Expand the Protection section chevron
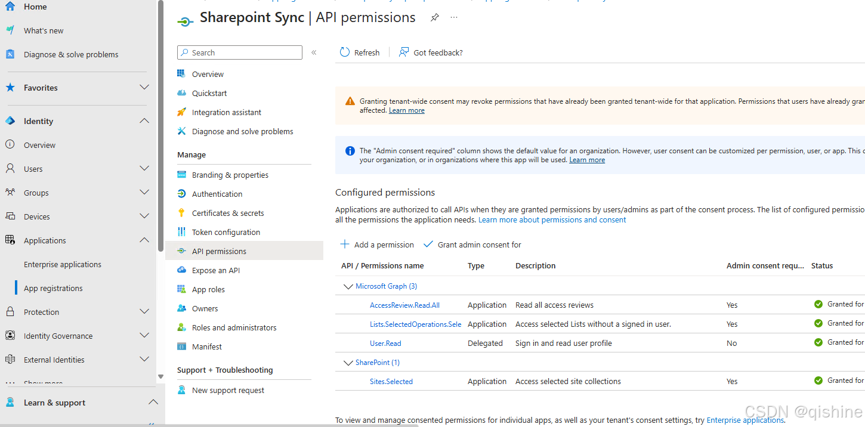865x427 pixels. (x=144, y=311)
